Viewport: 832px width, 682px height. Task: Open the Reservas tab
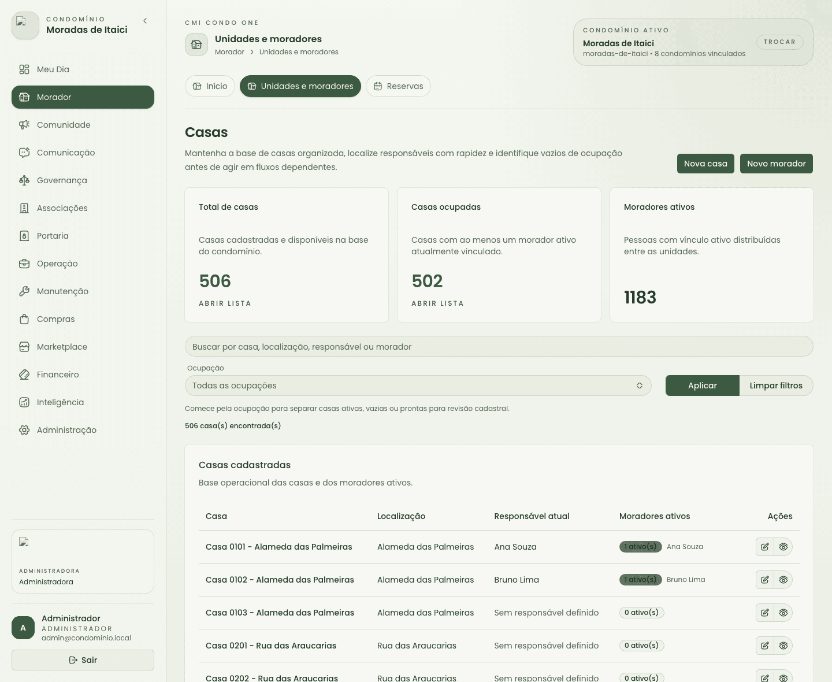point(398,86)
